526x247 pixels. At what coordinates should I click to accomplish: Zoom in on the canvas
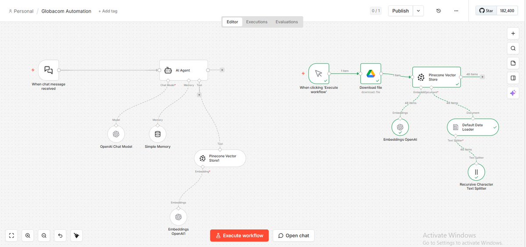(x=28, y=236)
